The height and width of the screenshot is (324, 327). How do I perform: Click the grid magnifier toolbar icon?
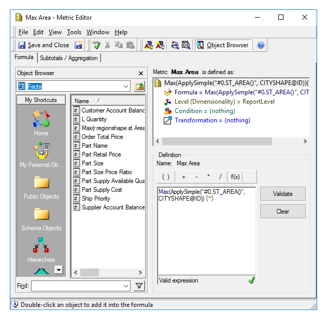tap(186, 45)
